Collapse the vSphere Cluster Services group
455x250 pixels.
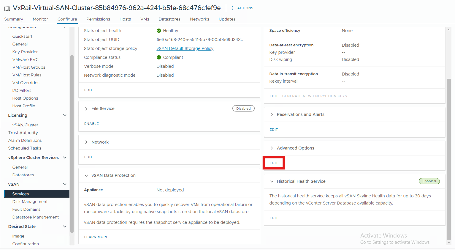click(65, 158)
